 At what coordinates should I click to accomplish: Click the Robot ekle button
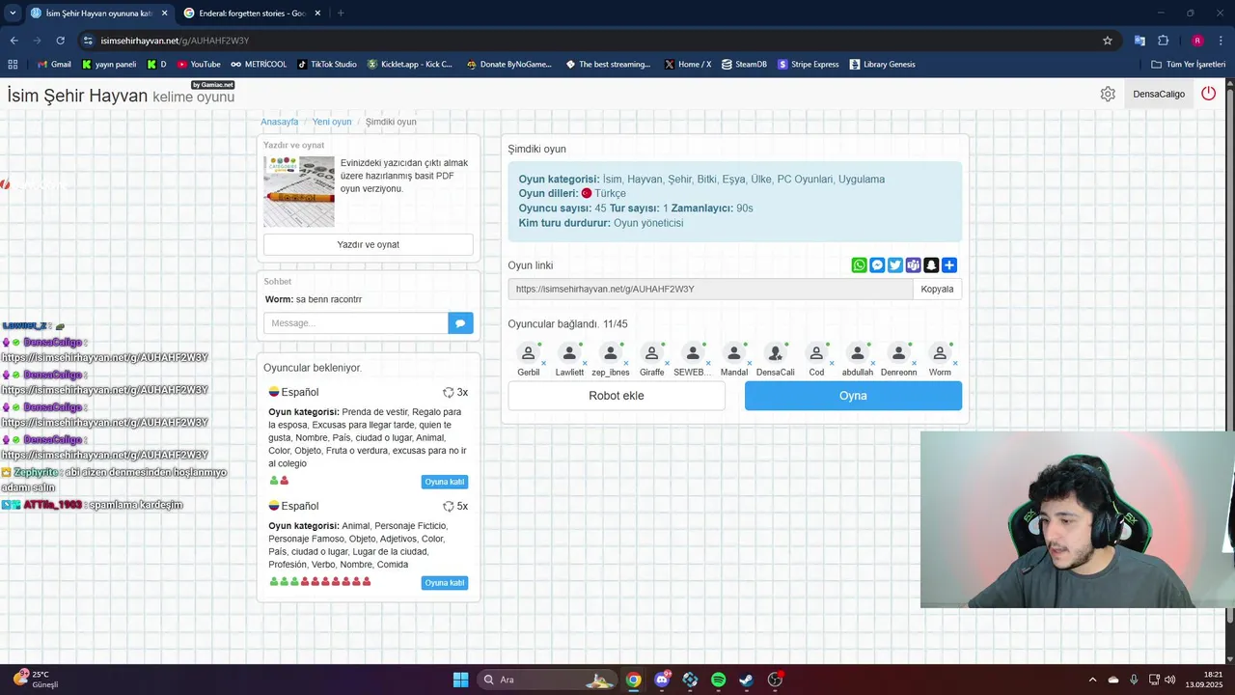pyautogui.click(x=617, y=396)
